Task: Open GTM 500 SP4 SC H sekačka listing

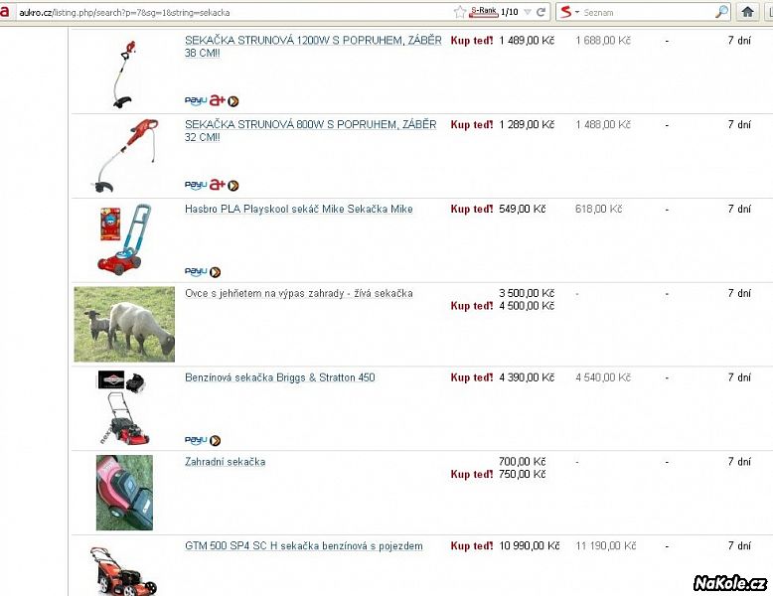Action: (304, 546)
